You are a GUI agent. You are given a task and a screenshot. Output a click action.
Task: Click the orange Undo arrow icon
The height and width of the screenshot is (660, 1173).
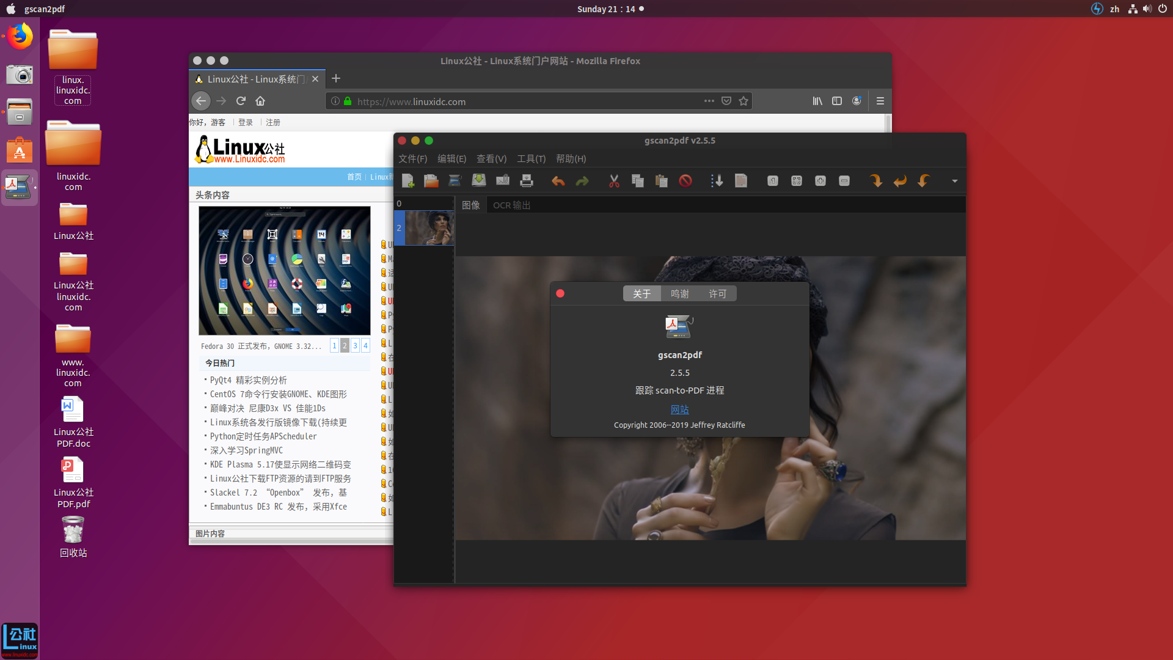pos(558,180)
